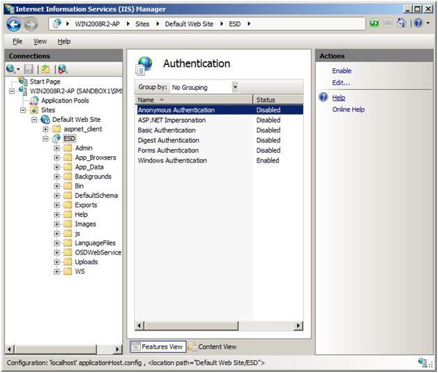Click the Save connections disk icon
438x373 pixels.
click(x=29, y=69)
